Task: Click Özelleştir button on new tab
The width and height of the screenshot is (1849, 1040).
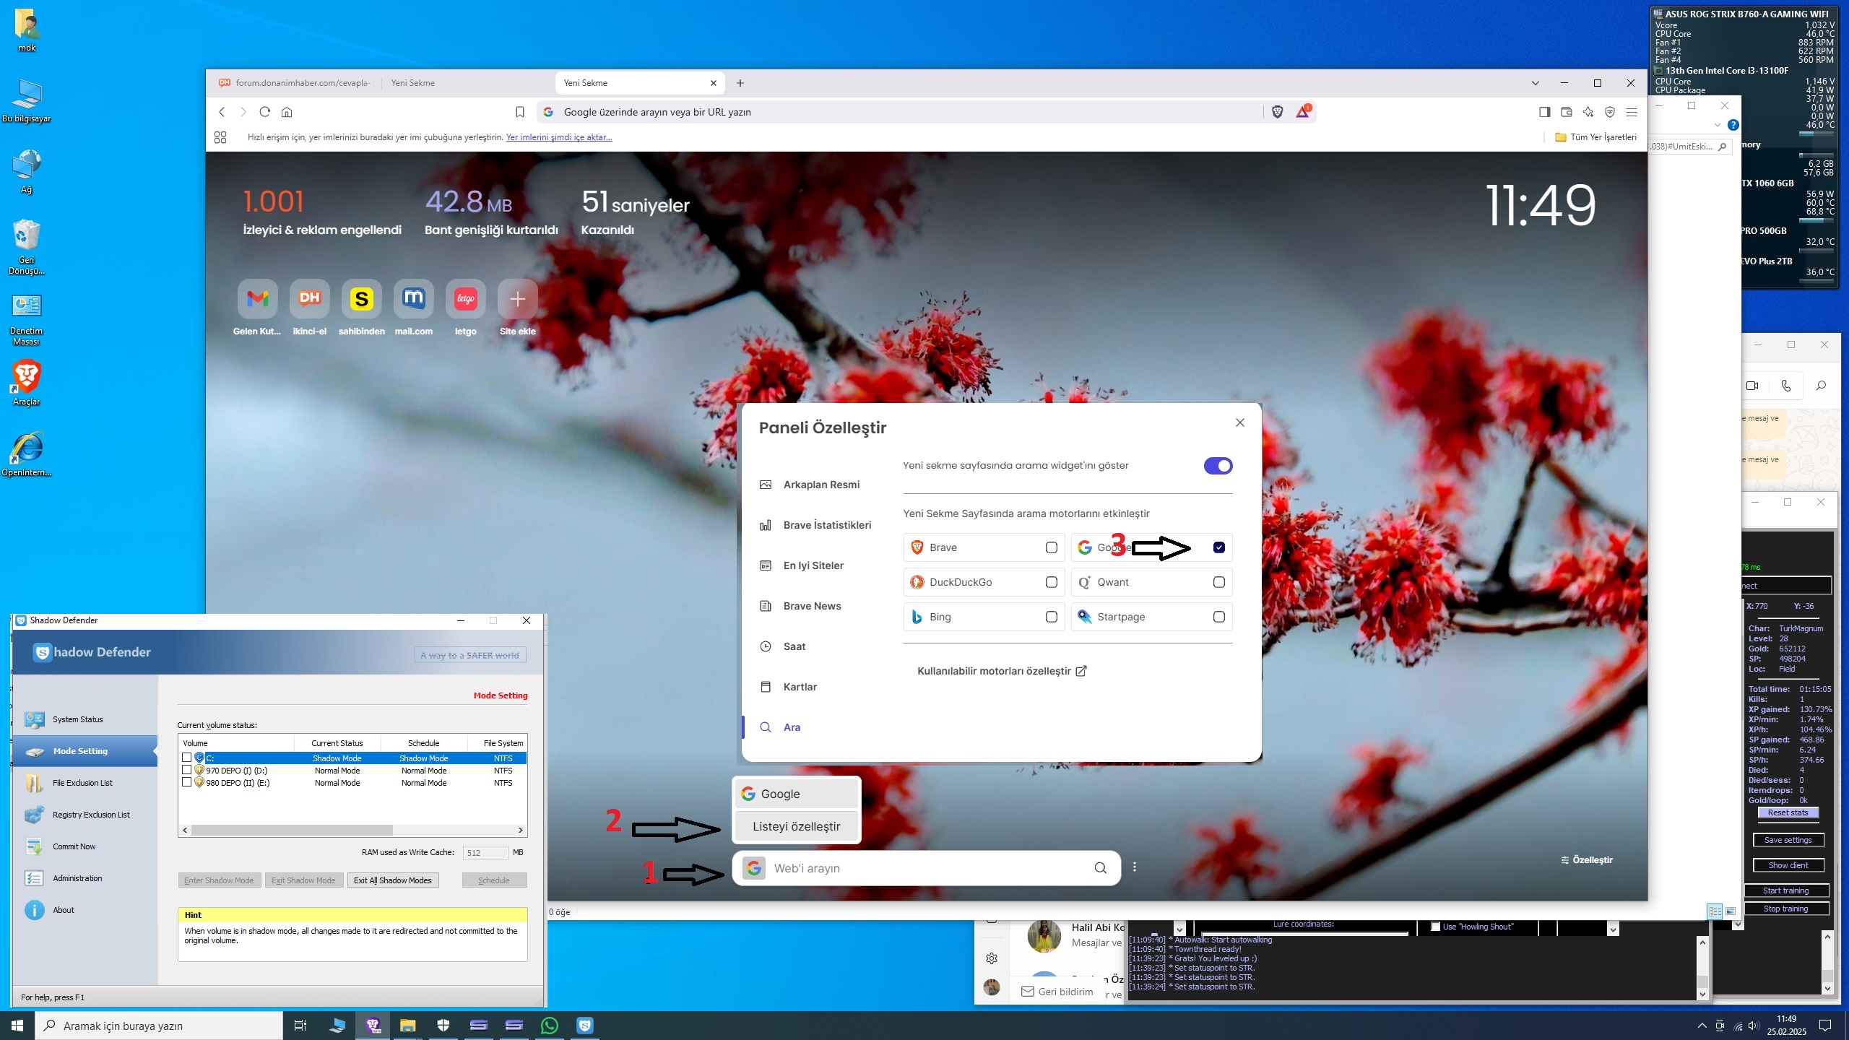Action: point(1587,860)
